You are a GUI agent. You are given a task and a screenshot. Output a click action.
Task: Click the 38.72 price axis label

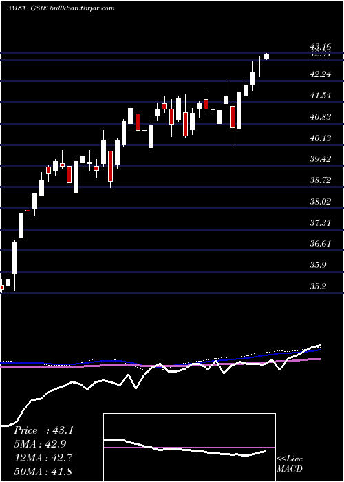tap(320, 180)
